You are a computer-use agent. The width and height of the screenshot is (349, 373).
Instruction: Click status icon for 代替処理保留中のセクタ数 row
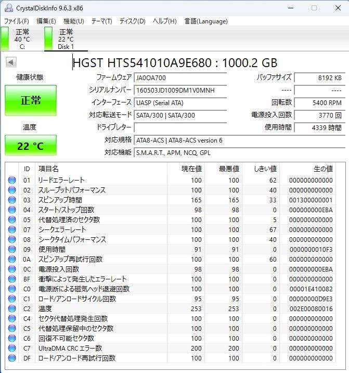pos(12,328)
